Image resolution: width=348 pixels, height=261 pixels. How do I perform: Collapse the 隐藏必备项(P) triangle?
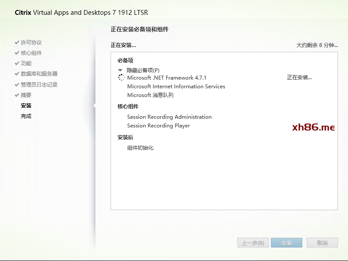tap(121, 70)
